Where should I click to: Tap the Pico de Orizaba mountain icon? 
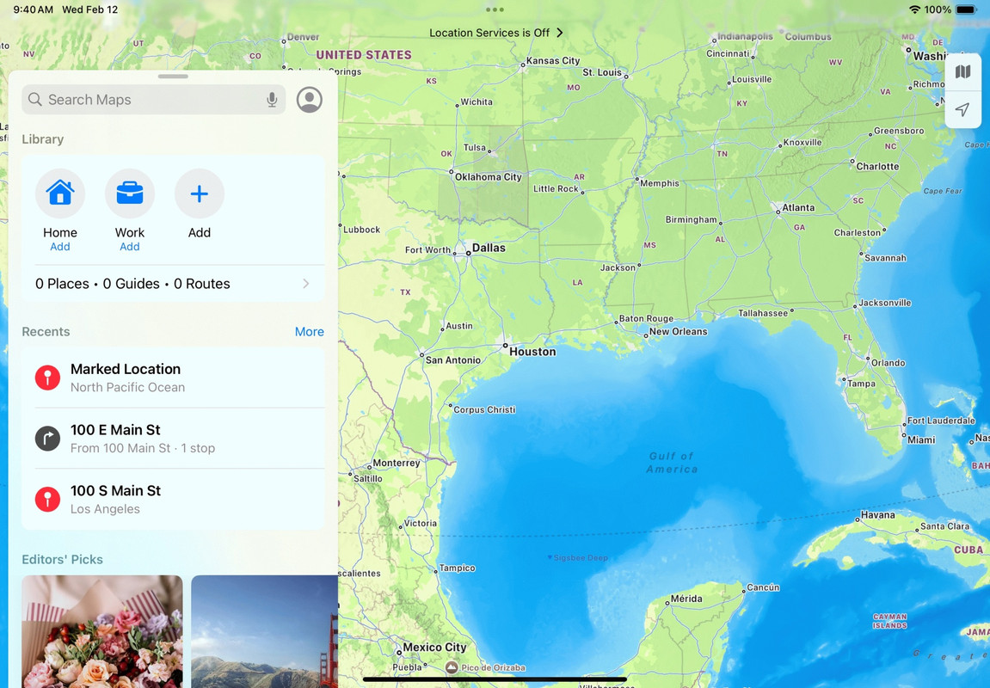pyautogui.click(x=452, y=667)
